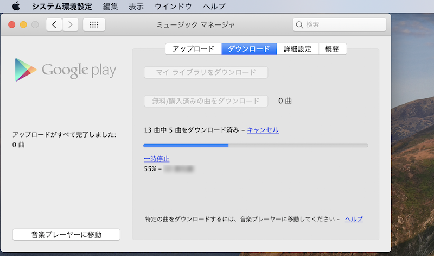Screen dimensions: 434x256
Task: Click the Apple menu icon
Action: pyautogui.click(x=16, y=7)
